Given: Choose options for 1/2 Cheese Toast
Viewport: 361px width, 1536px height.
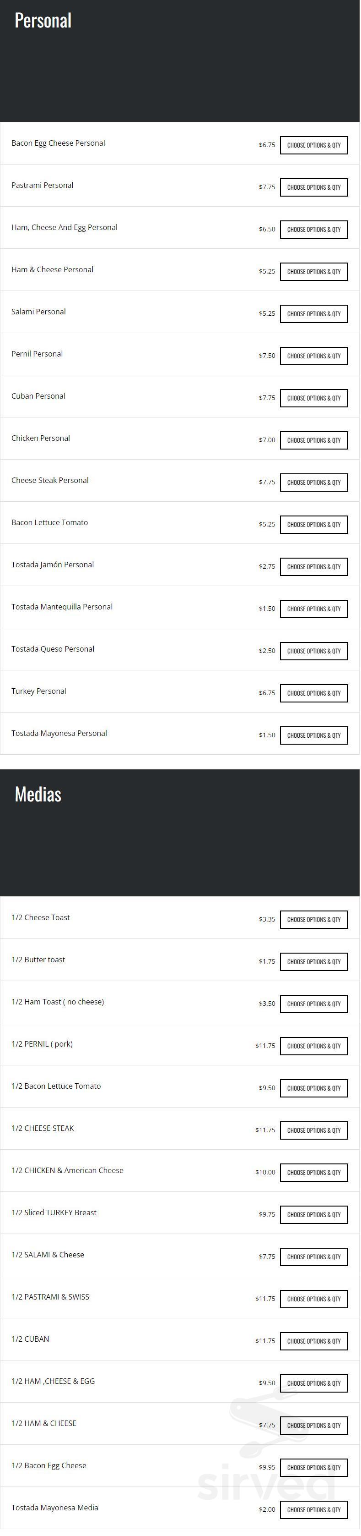Looking at the screenshot, I should 314,920.
